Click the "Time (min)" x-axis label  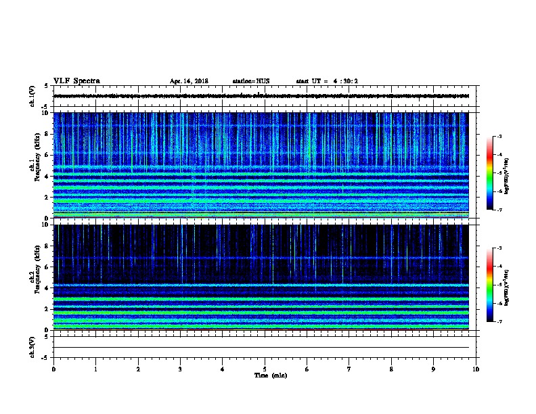tap(271, 375)
